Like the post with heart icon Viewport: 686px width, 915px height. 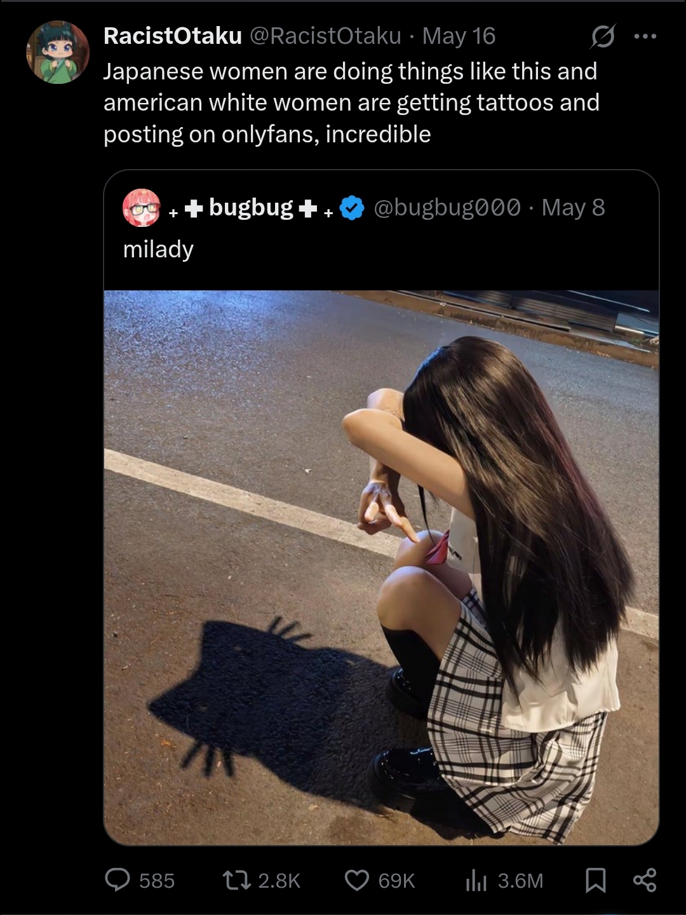[x=356, y=880]
